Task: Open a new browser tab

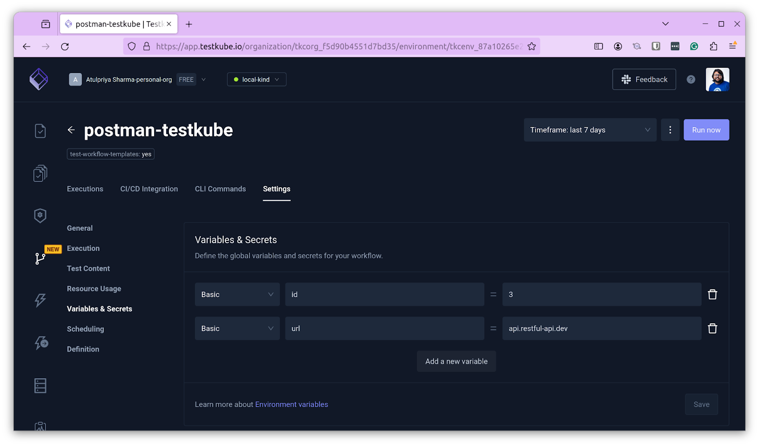Action: pos(189,24)
